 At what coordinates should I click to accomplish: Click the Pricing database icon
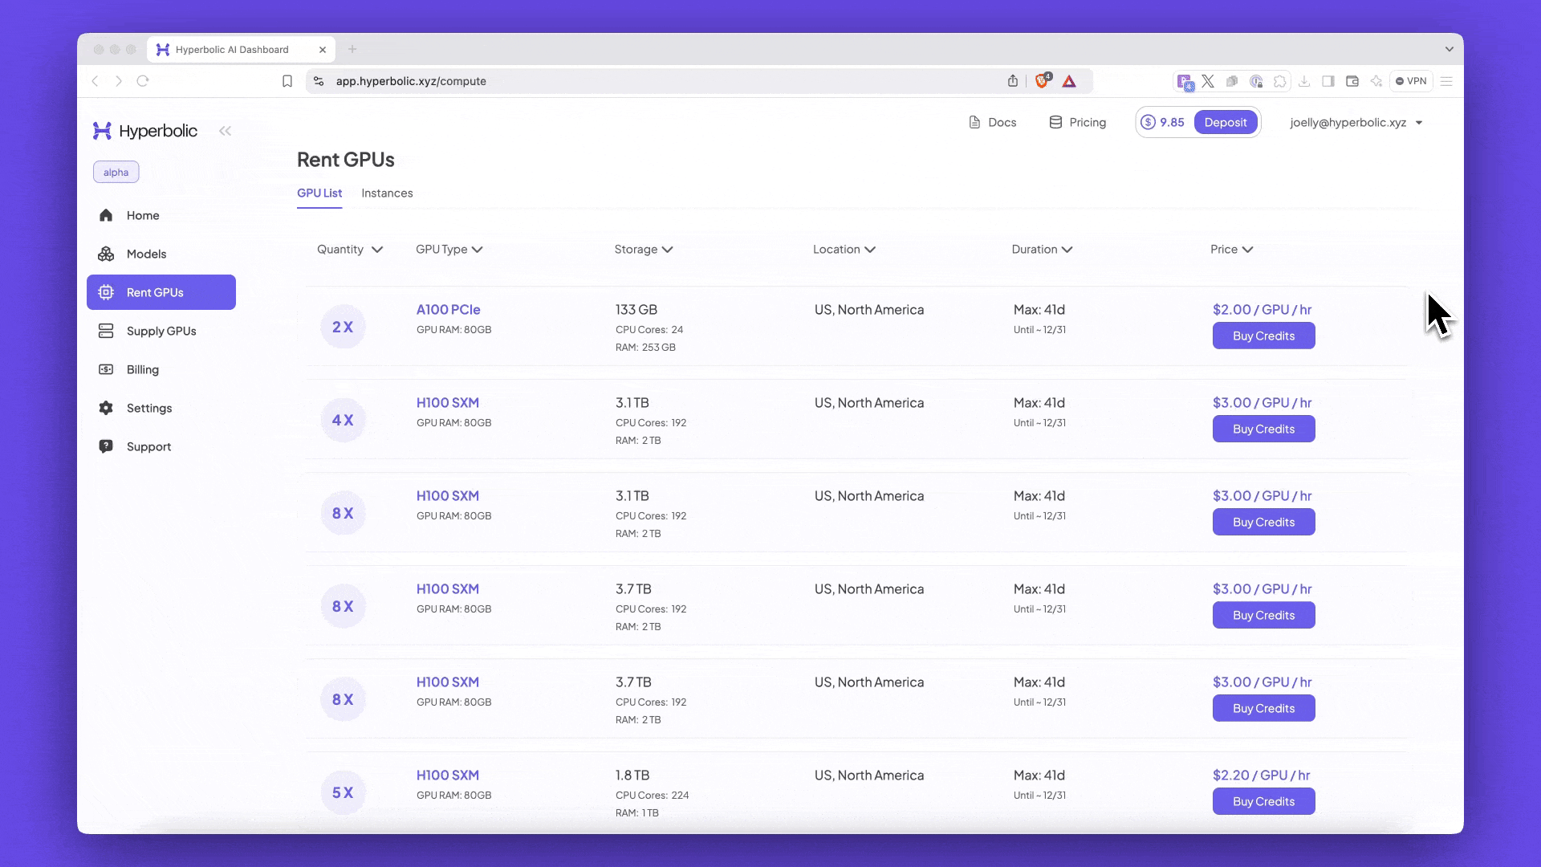click(1055, 122)
